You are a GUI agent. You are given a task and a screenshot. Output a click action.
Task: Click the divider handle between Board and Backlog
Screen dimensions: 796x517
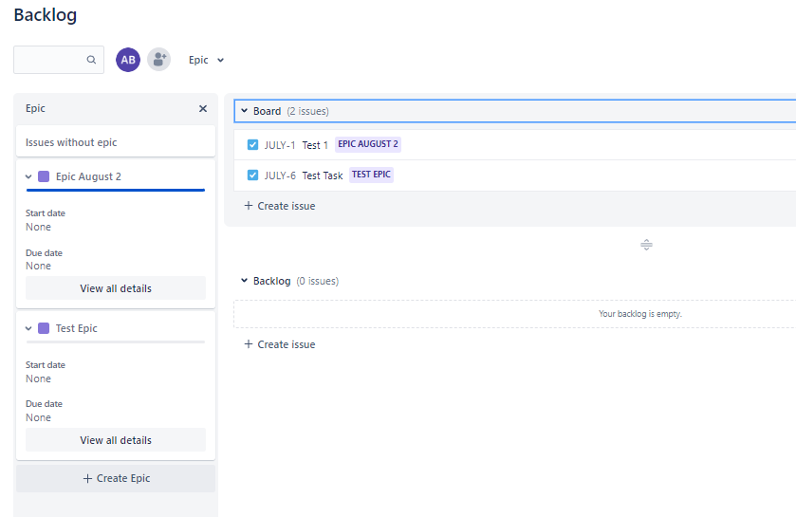tap(646, 245)
